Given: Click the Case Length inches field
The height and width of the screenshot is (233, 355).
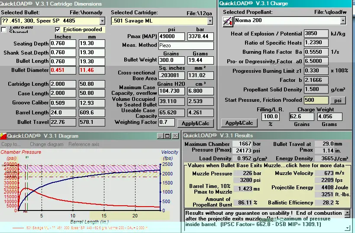Looking at the screenshot, I should pyautogui.click(x=63, y=93).
